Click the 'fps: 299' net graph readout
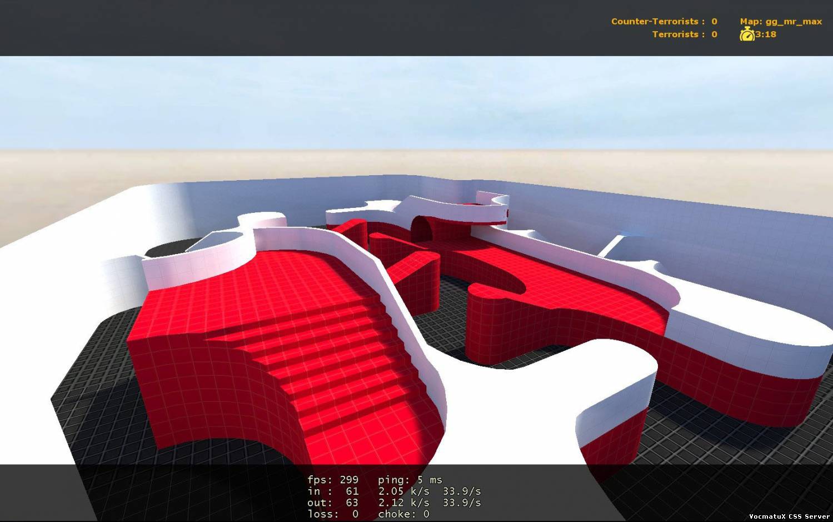833x522 pixels. [333, 480]
